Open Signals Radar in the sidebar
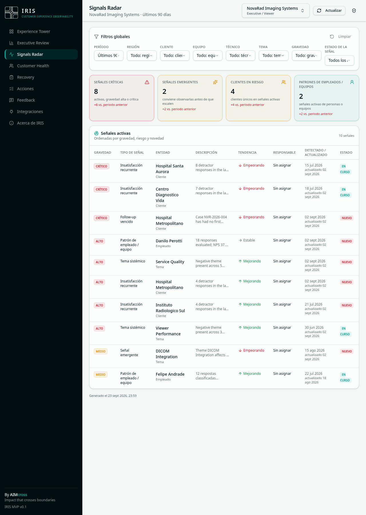Screen dimensions: 366x515 41,54
